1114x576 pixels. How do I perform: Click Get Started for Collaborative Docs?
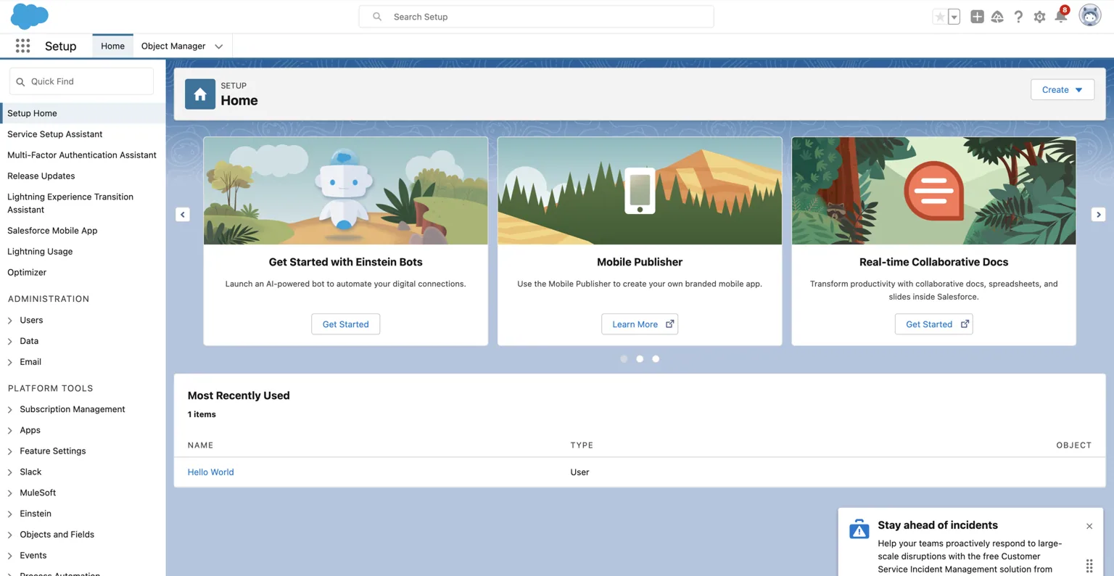pos(933,324)
